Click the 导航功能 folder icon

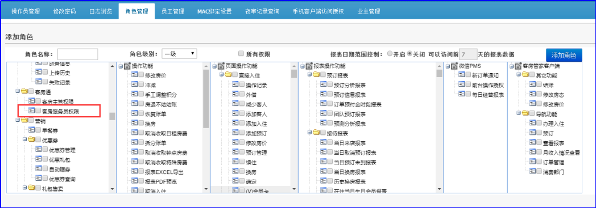525,114
